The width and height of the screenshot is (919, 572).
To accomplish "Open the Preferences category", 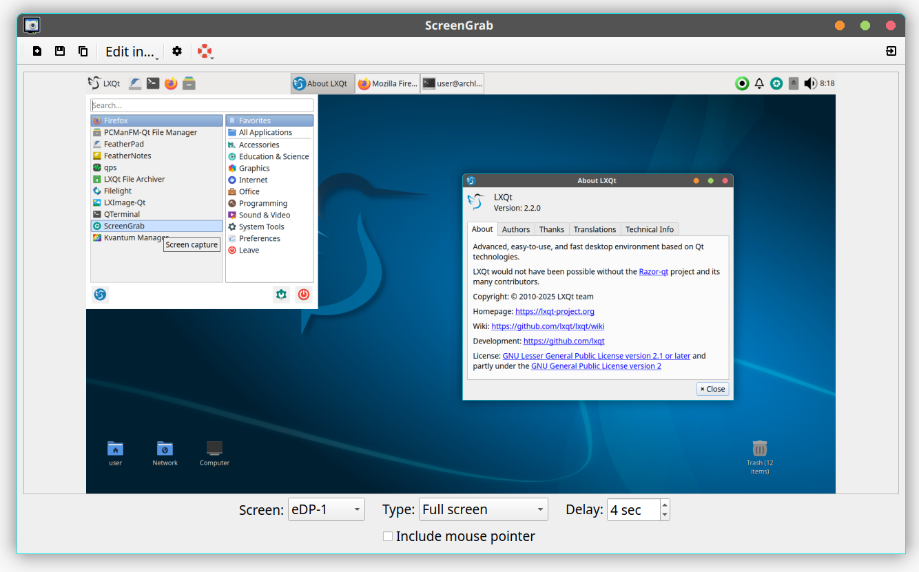I will (269, 238).
